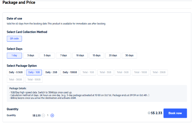Select the 20 days duration
This screenshot has height=124, width=192.
coord(113,55)
